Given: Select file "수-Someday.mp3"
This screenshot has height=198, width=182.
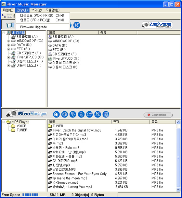Looking at the screenshot, I should 65,182.
